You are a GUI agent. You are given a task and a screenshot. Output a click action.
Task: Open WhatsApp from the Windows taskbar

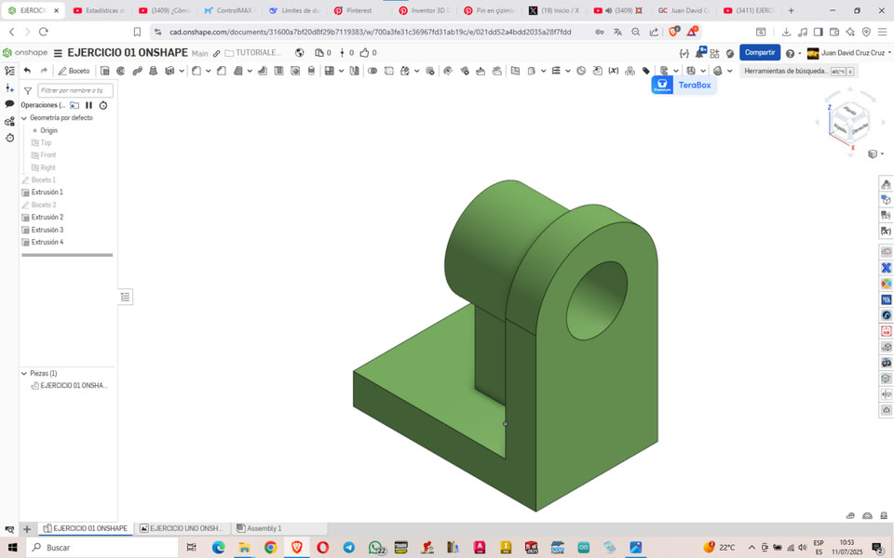point(374,547)
